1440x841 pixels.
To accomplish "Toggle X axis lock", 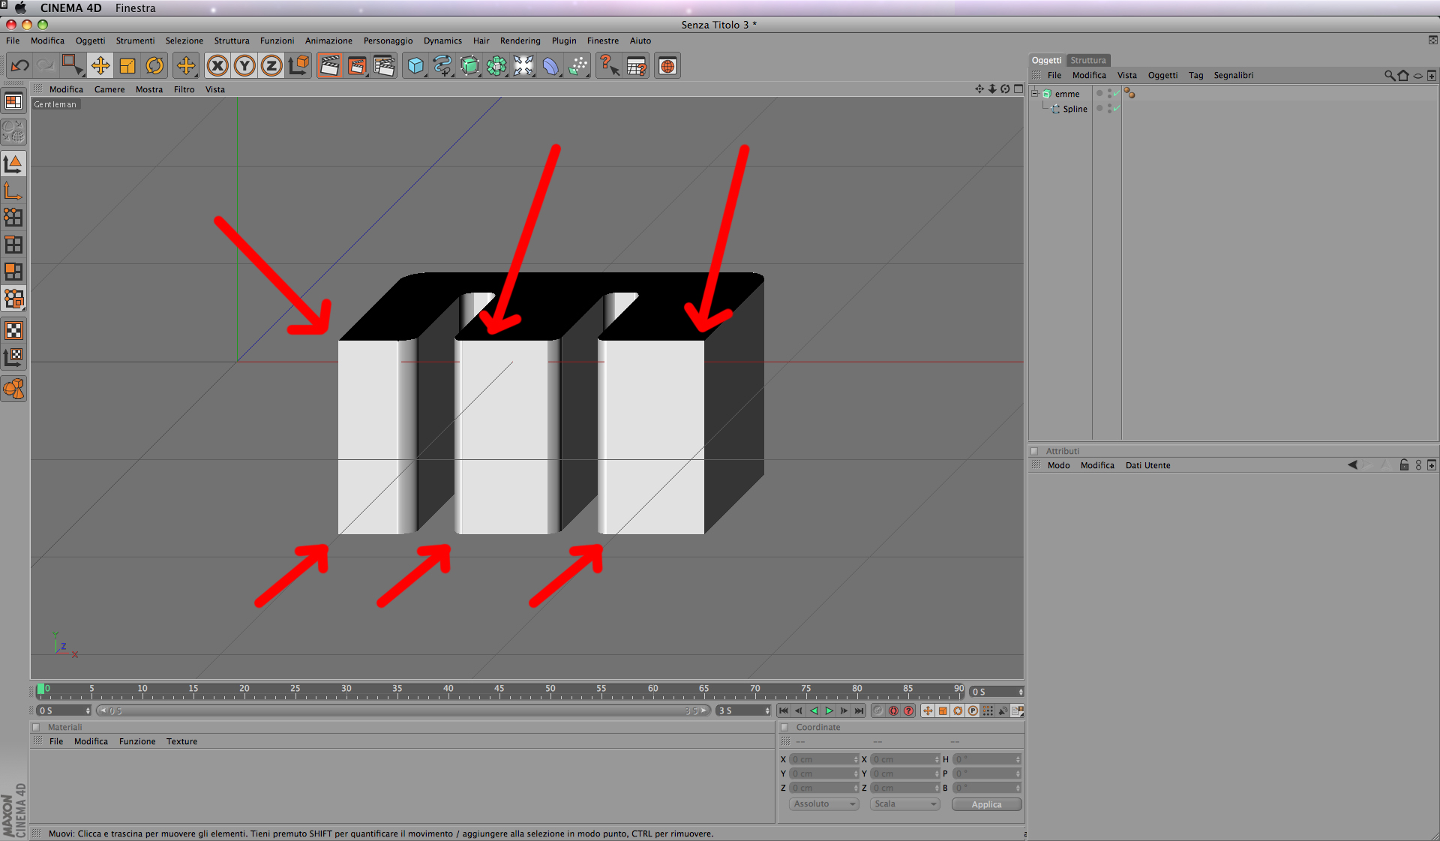I will (x=217, y=66).
